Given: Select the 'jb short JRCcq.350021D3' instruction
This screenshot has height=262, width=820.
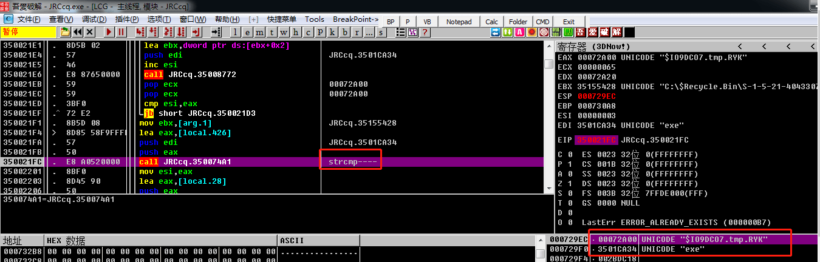Looking at the screenshot, I should 190,113.
